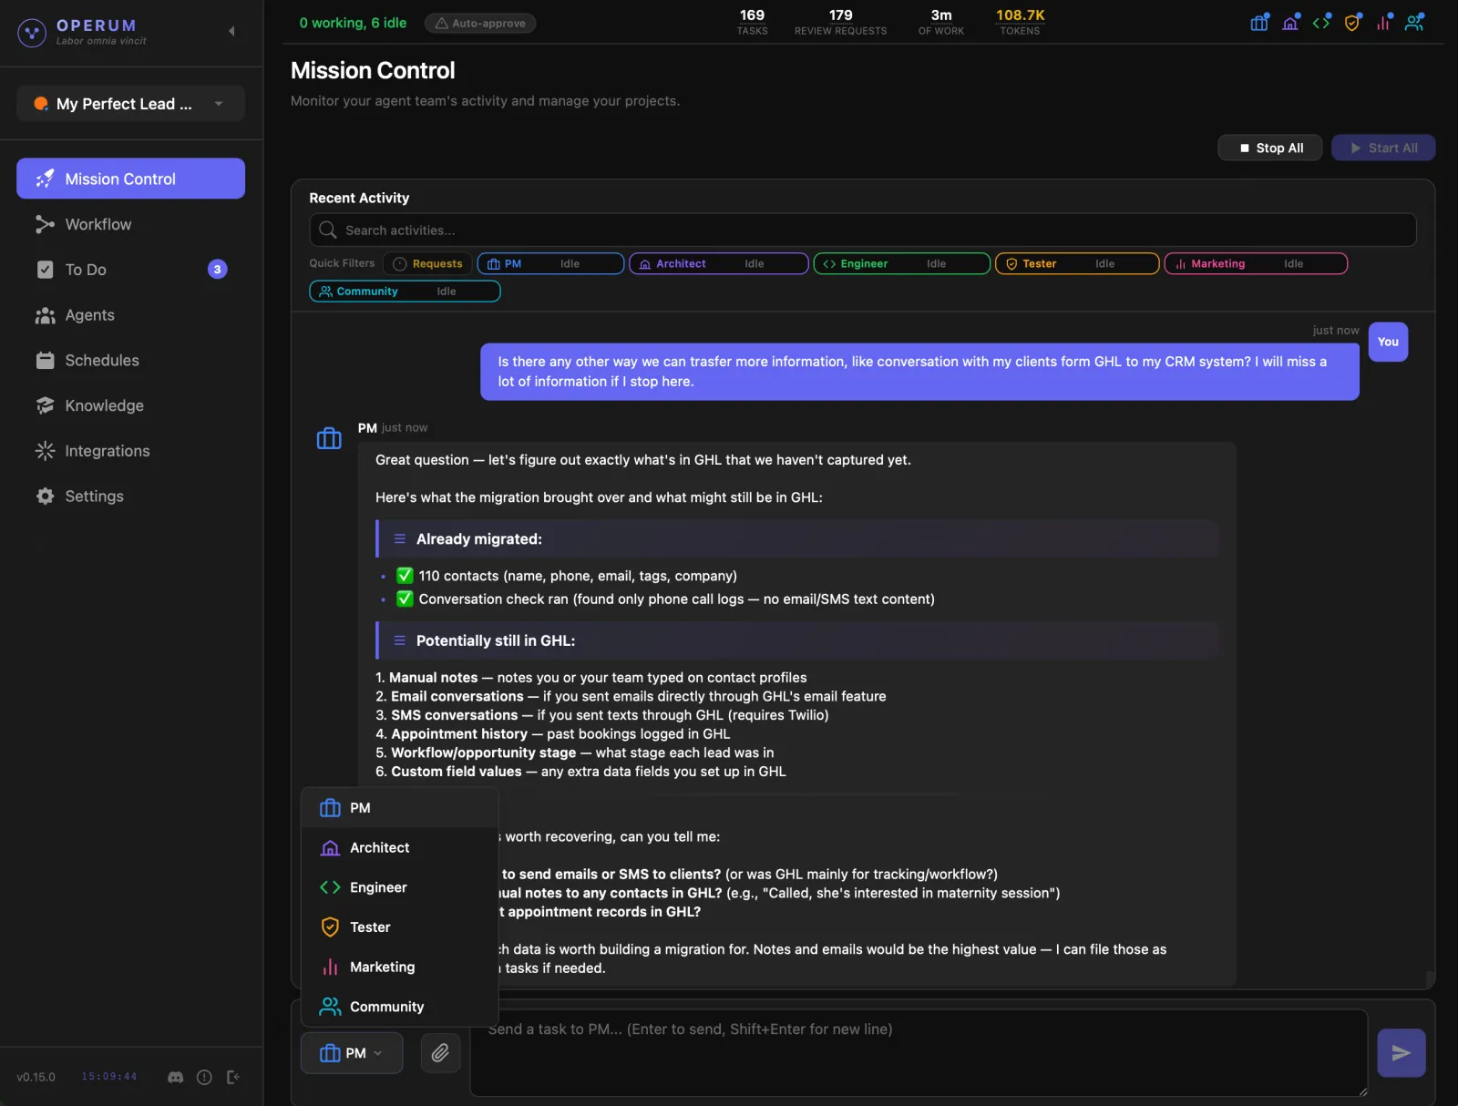This screenshot has width=1458, height=1106.
Task: Open the PM agent briefcase icon in top bar
Action: coord(1258,22)
